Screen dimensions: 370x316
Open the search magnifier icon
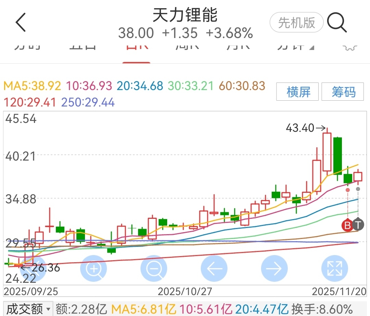click(337, 22)
